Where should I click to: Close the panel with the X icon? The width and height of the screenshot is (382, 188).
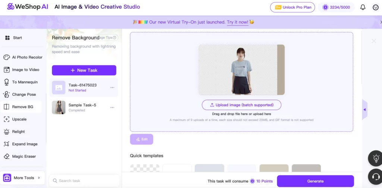click(x=374, y=41)
